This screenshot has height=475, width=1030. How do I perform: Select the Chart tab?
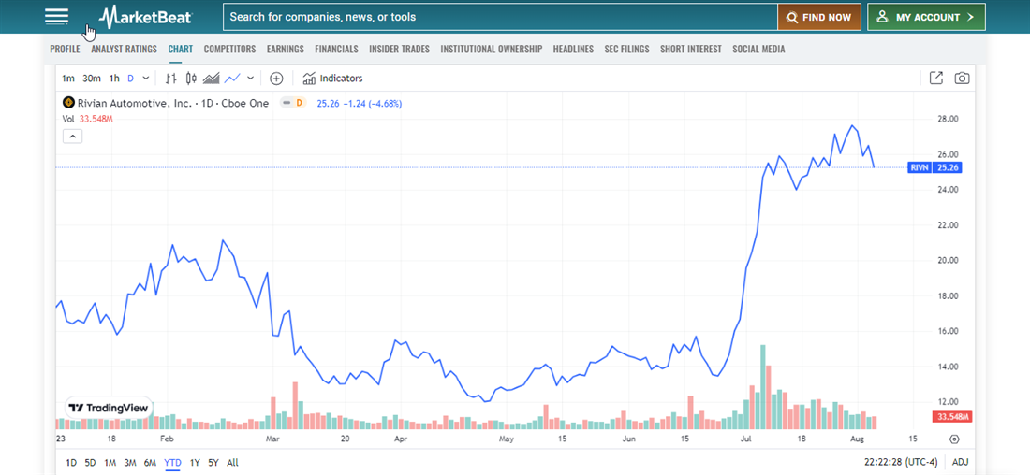(x=180, y=49)
